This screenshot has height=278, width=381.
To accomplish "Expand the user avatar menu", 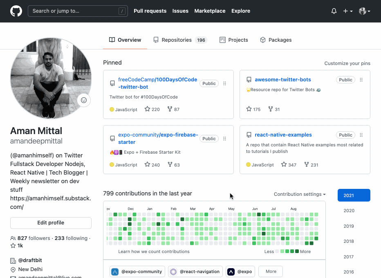I will click(365, 11).
